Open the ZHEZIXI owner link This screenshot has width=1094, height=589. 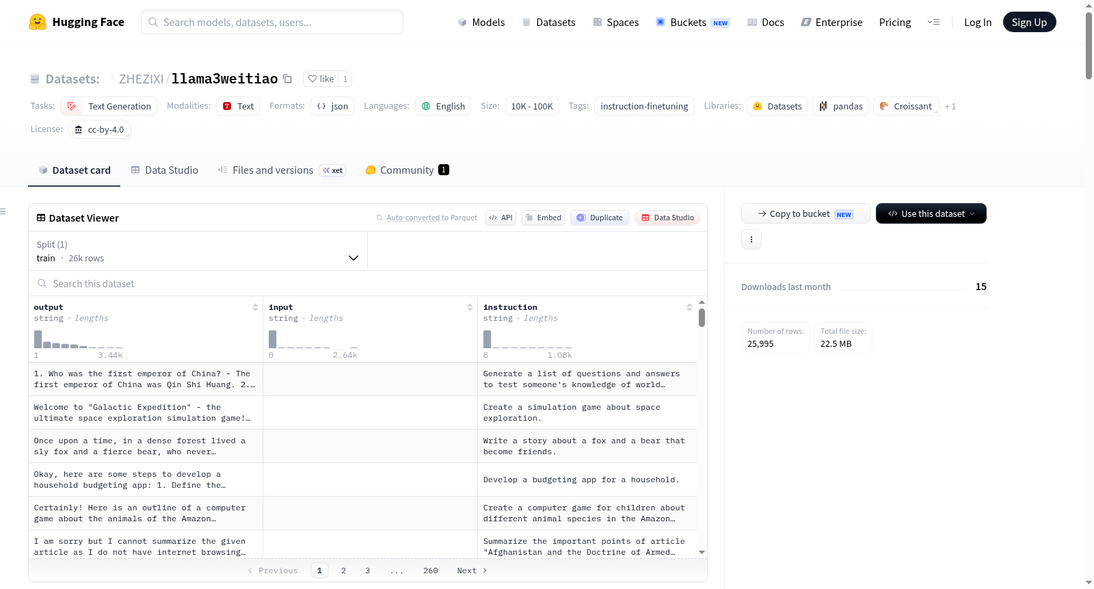[141, 79]
